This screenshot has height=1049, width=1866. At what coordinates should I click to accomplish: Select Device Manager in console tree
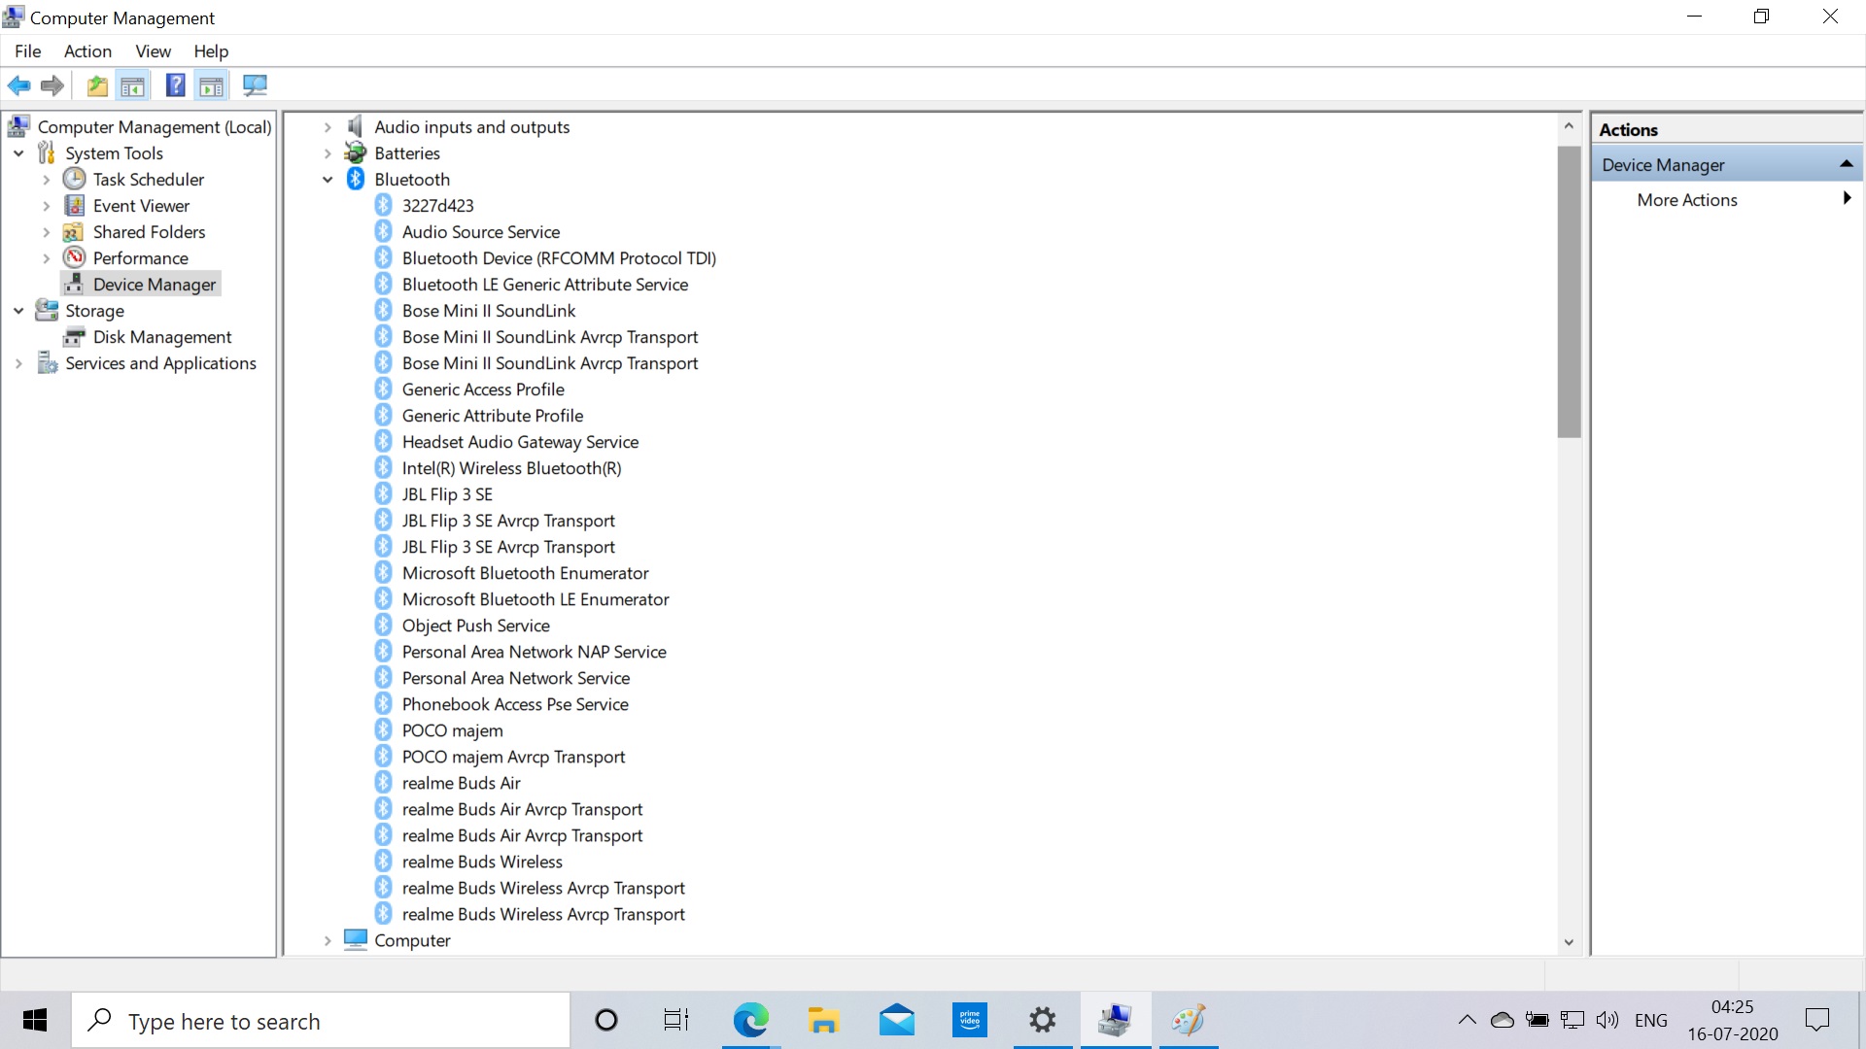click(155, 284)
